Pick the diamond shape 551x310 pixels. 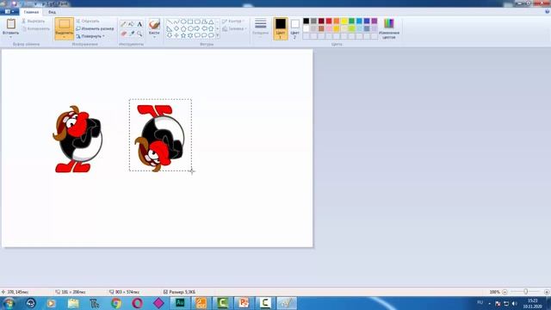pyautogui.click(x=176, y=28)
